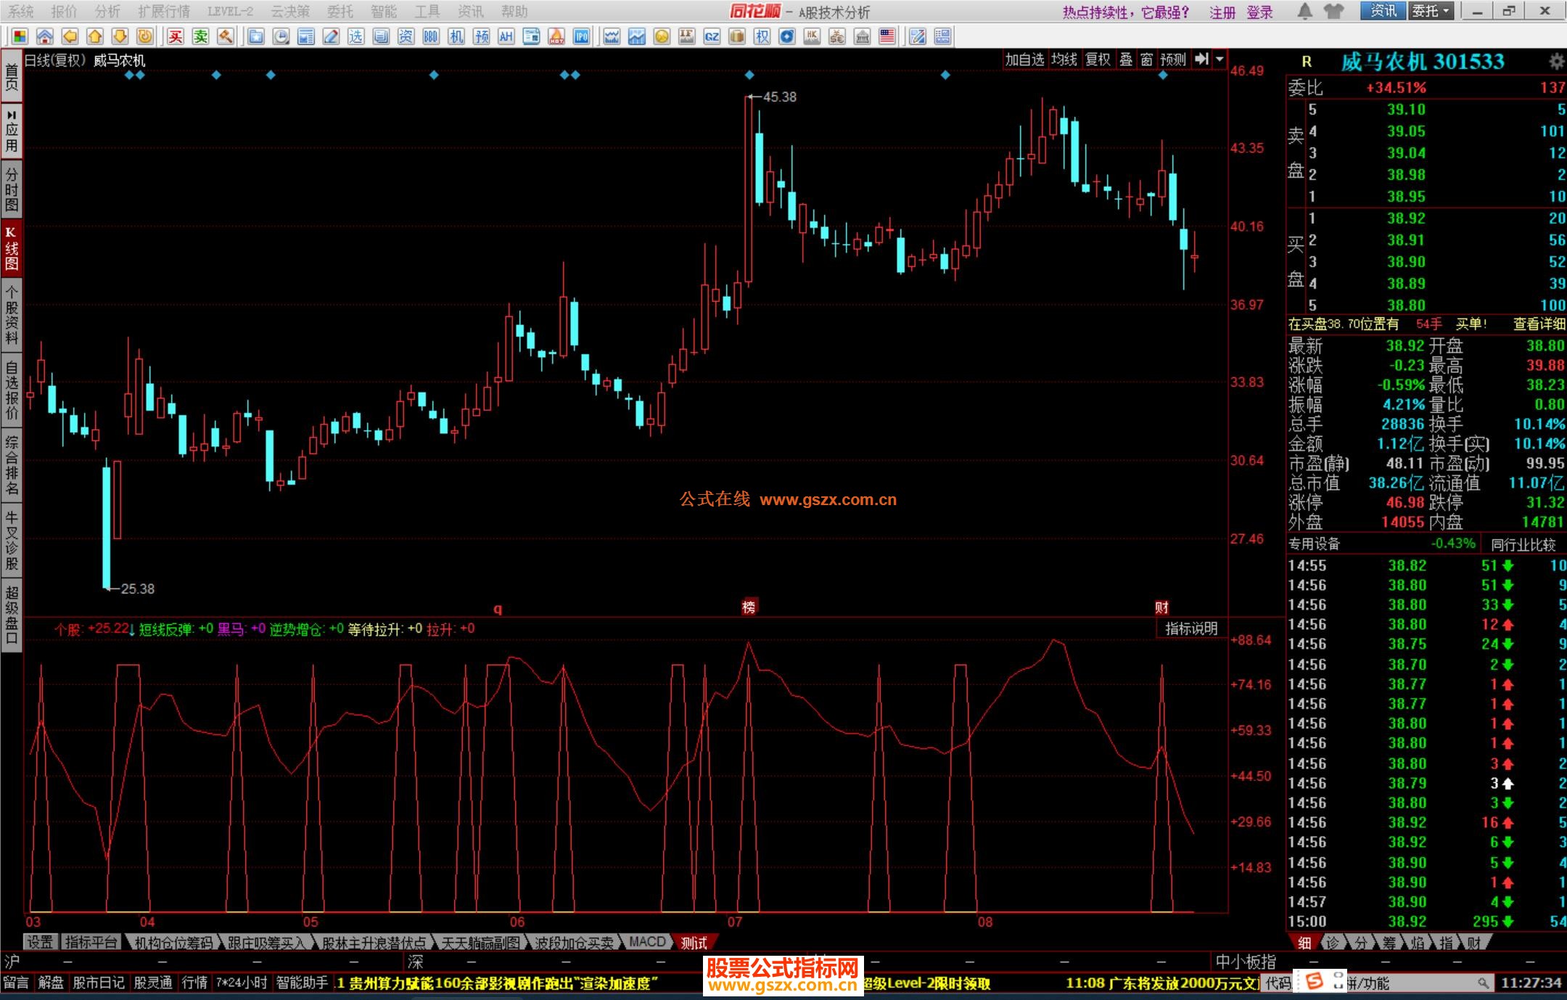
Task: Click the GZ toolbar icon
Action: click(x=712, y=36)
